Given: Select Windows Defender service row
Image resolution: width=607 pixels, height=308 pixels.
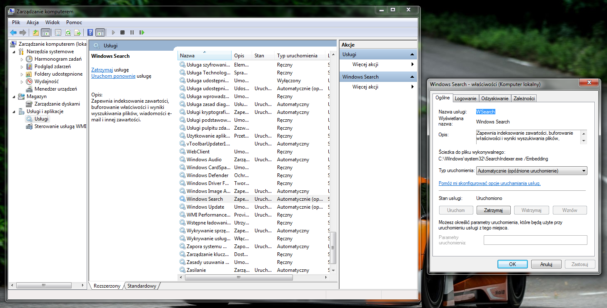Looking at the screenshot, I should coord(254,175).
